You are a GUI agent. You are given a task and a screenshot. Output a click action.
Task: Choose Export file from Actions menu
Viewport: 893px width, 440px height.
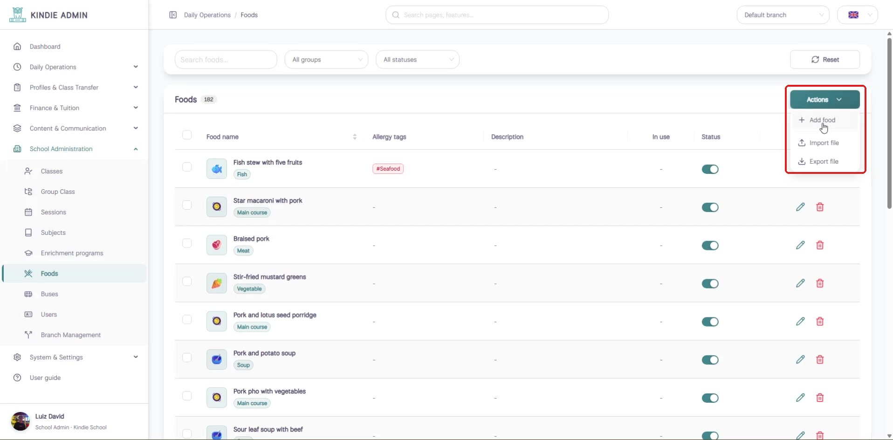(824, 162)
